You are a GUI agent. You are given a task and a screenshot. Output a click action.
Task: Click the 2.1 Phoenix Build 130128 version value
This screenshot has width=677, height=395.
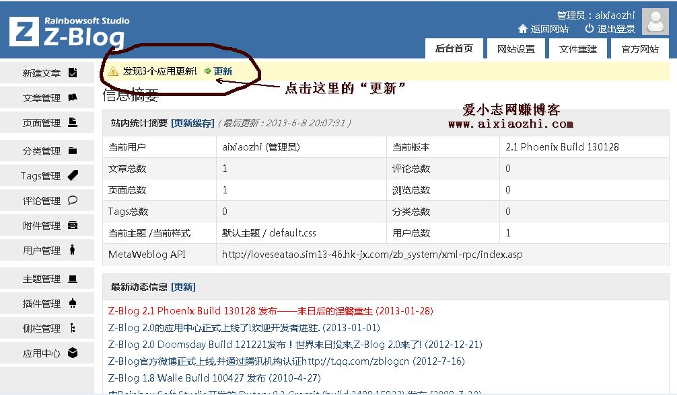(x=562, y=147)
